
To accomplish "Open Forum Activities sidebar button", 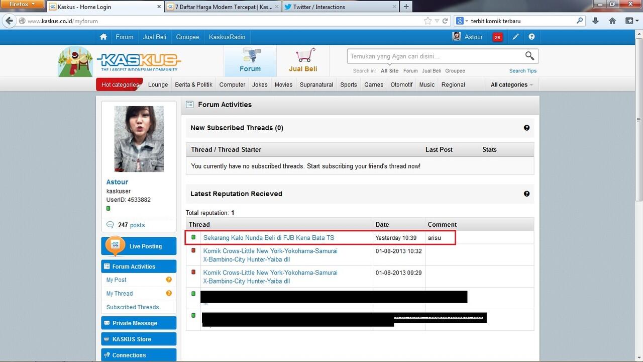I will pyautogui.click(x=139, y=266).
